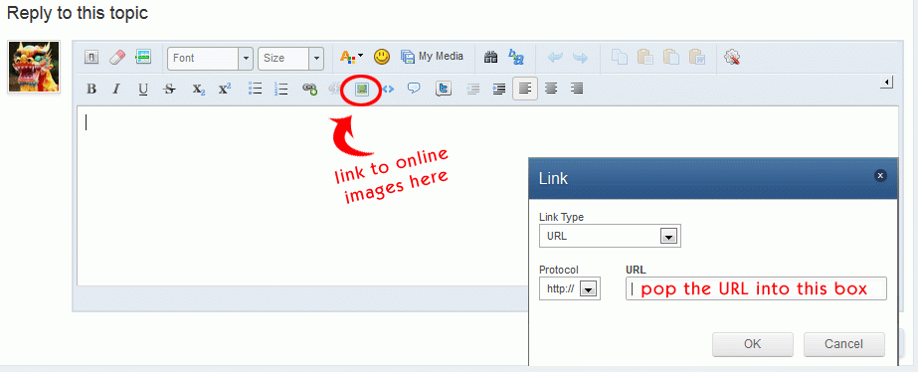Open the Font dropdown
Image resolution: width=918 pixels, height=372 pixels.
tap(210, 58)
